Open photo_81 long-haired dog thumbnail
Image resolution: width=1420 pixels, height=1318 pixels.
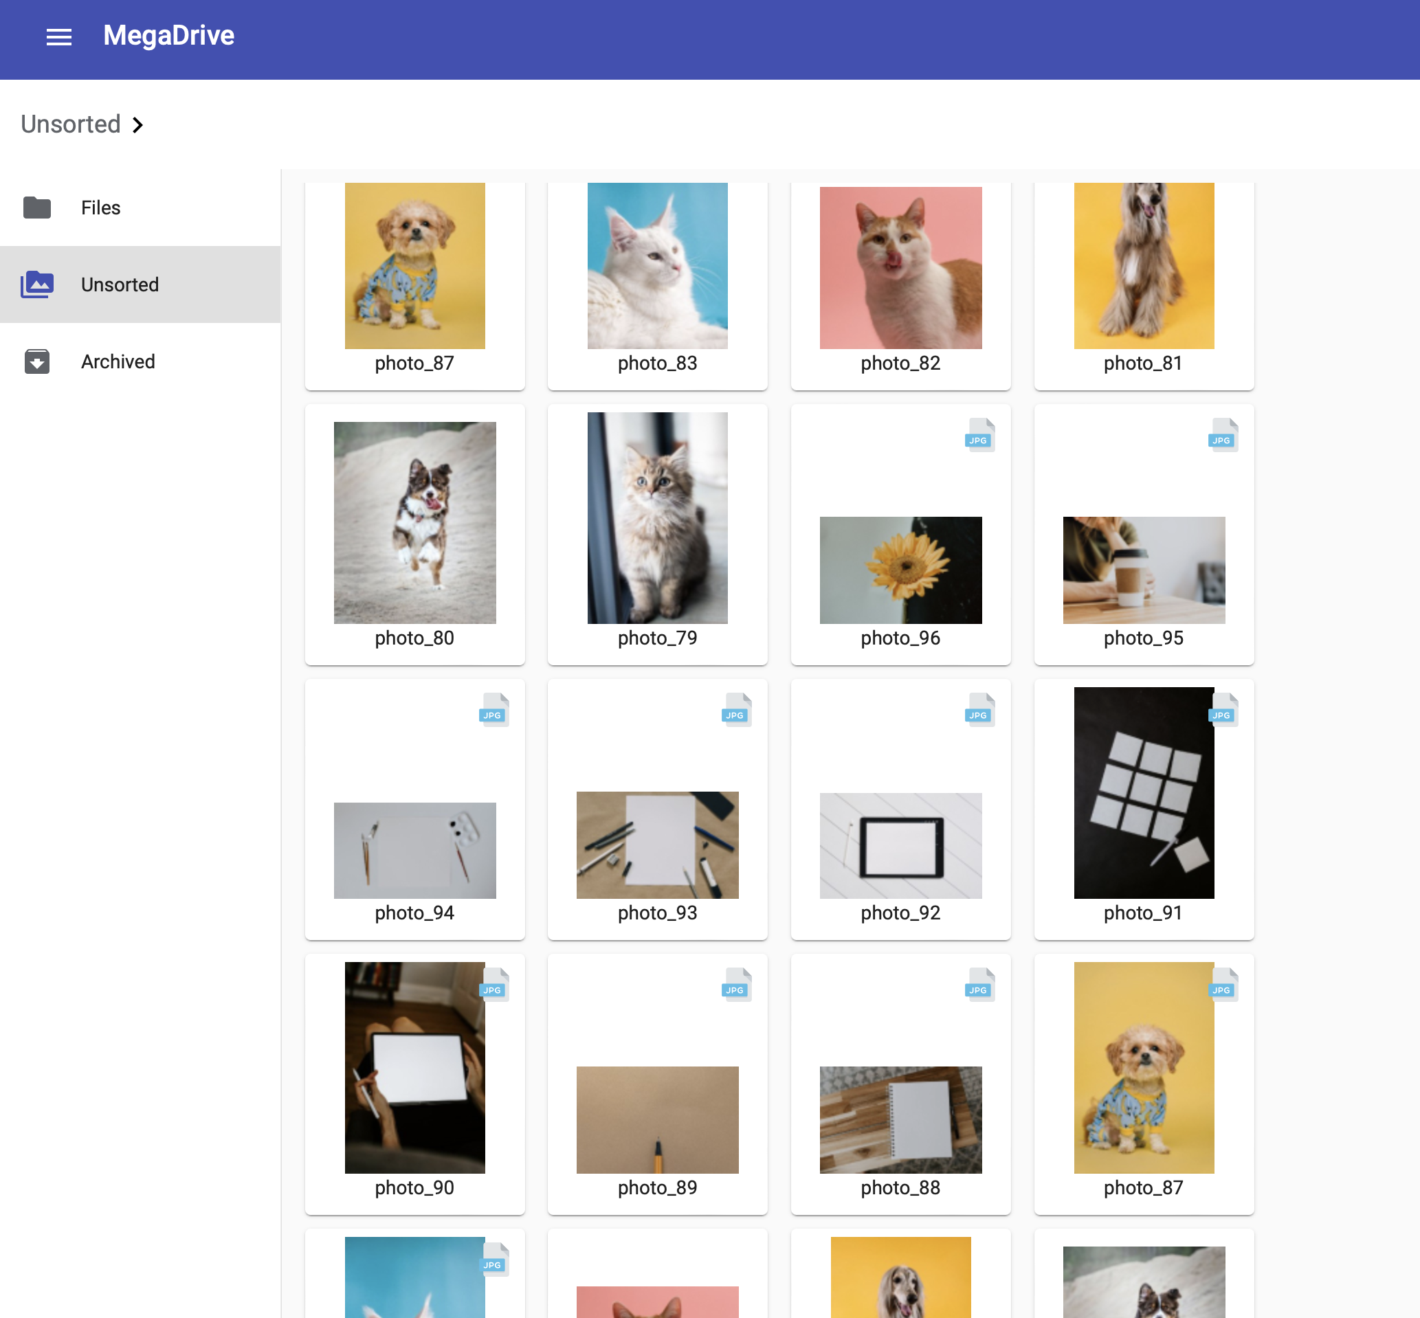pyautogui.click(x=1144, y=265)
